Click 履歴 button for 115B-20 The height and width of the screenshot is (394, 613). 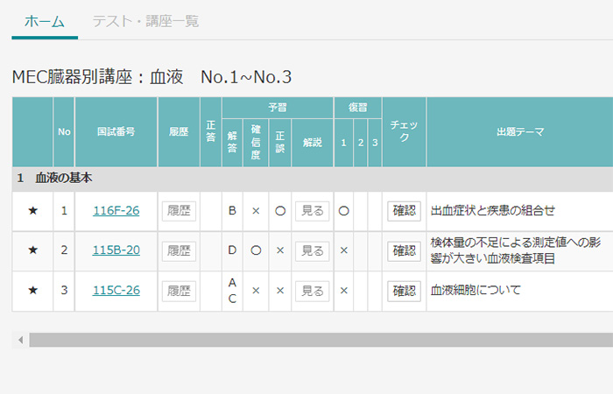[179, 250]
